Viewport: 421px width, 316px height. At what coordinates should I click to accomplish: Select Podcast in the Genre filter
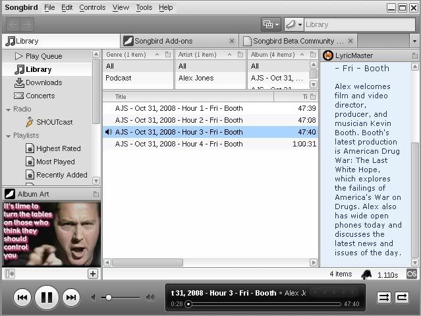(x=138, y=78)
